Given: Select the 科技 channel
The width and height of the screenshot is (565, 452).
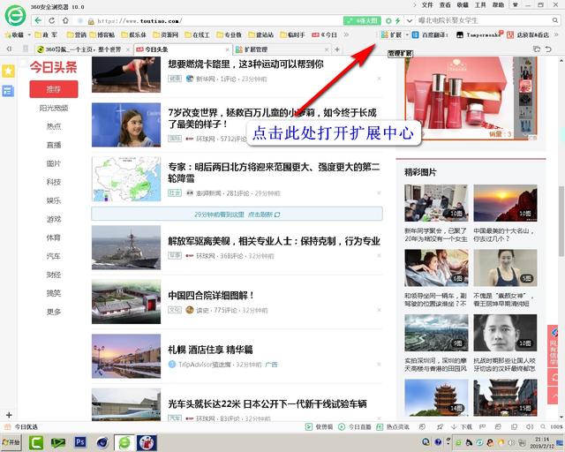Looking at the screenshot, I should pos(54,182).
